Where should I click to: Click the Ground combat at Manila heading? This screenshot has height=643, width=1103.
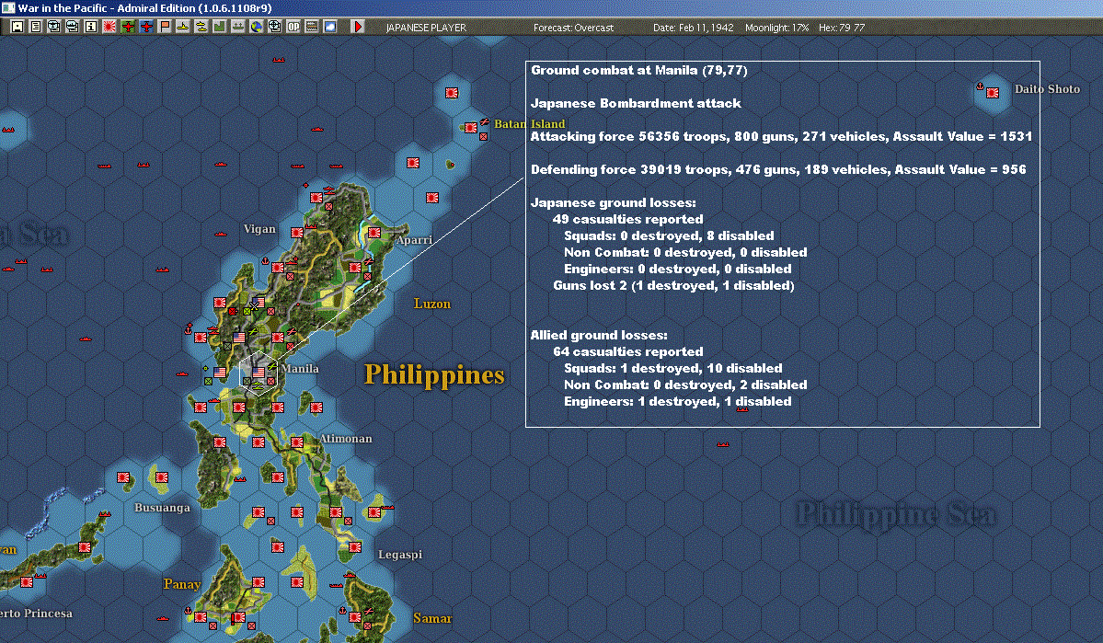coord(638,70)
